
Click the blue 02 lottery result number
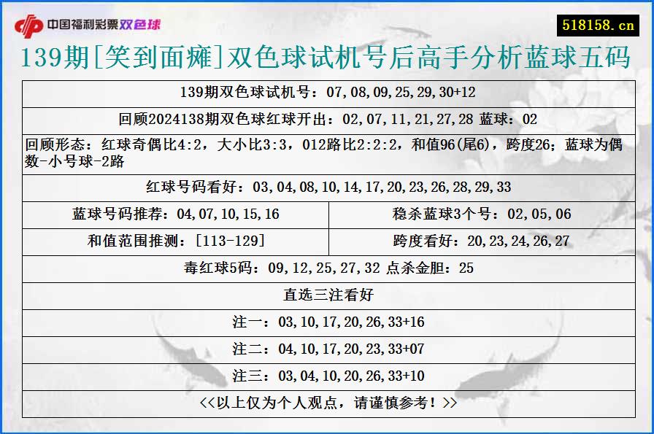(x=529, y=120)
